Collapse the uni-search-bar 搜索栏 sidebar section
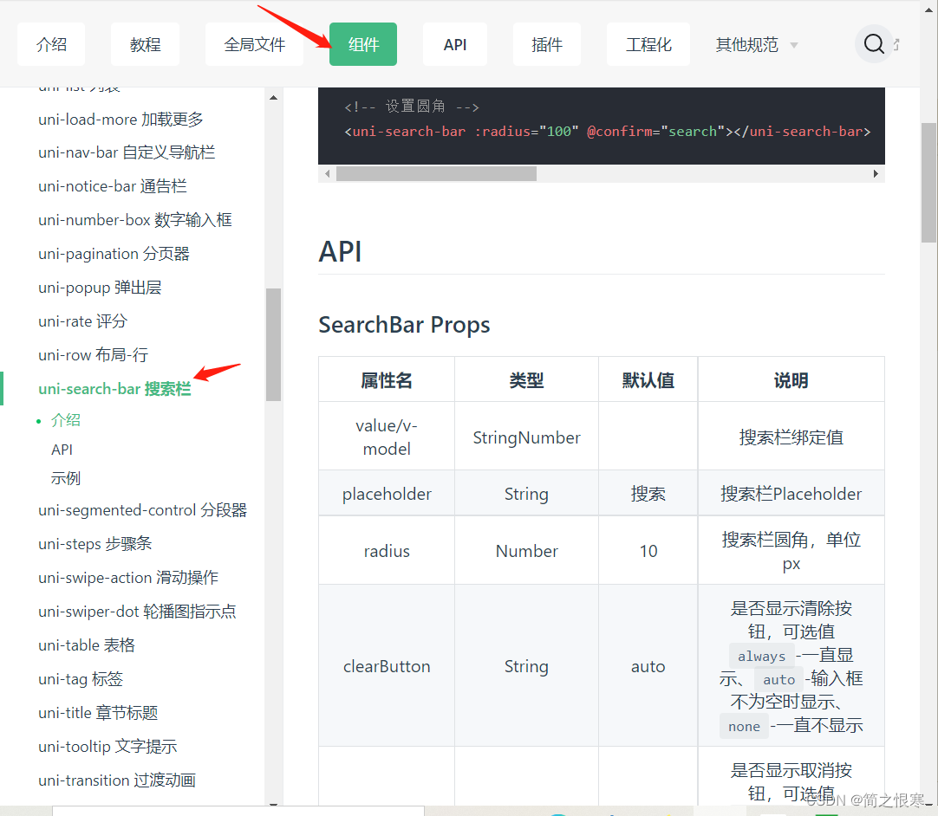This screenshot has width=938, height=816. pos(114,389)
